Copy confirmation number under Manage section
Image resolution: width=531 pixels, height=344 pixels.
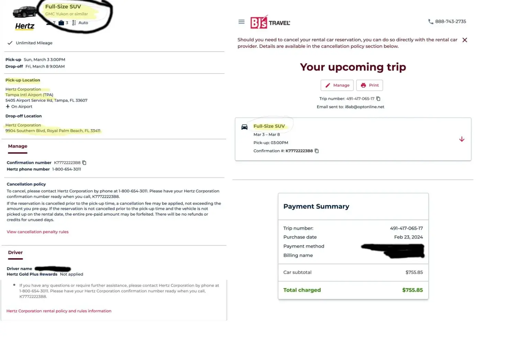pos(84,163)
